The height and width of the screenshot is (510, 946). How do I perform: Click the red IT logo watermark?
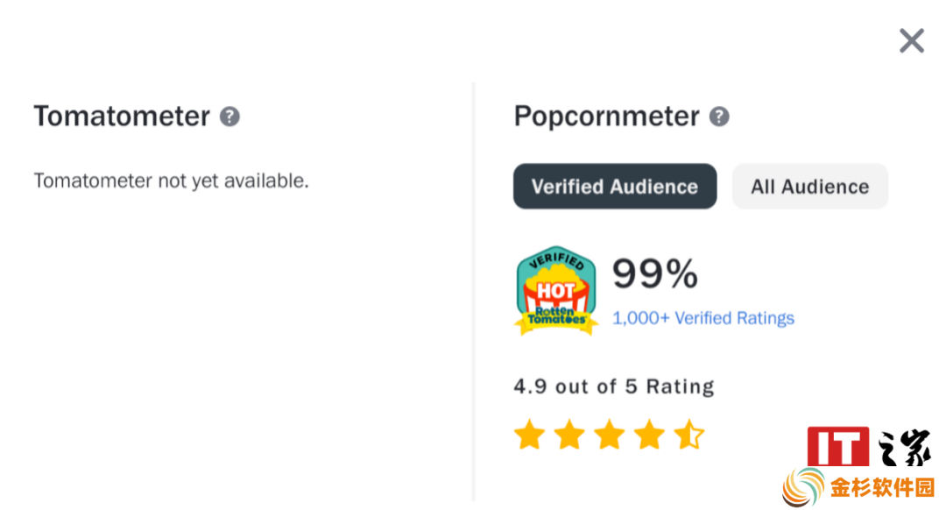pyautogui.click(x=838, y=447)
